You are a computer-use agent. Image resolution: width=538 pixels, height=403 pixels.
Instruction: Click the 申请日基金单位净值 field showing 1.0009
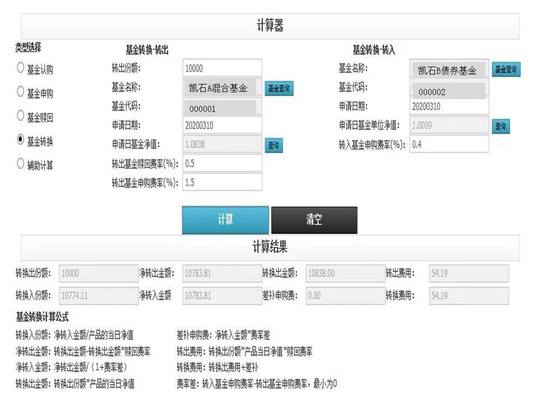(449, 125)
